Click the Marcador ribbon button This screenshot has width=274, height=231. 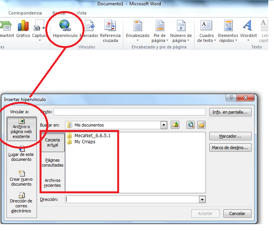click(89, 29)
